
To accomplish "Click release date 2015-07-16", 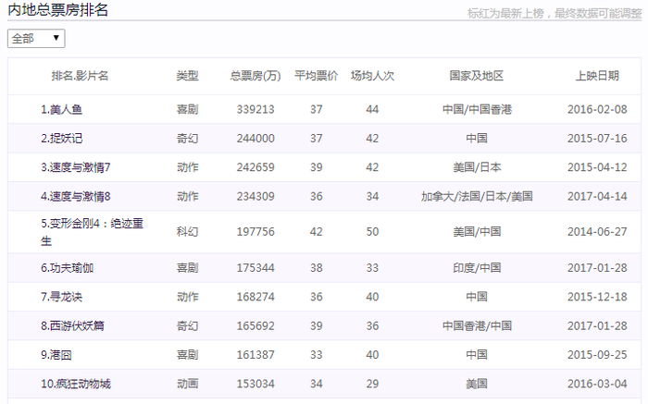I will point(597,139).
